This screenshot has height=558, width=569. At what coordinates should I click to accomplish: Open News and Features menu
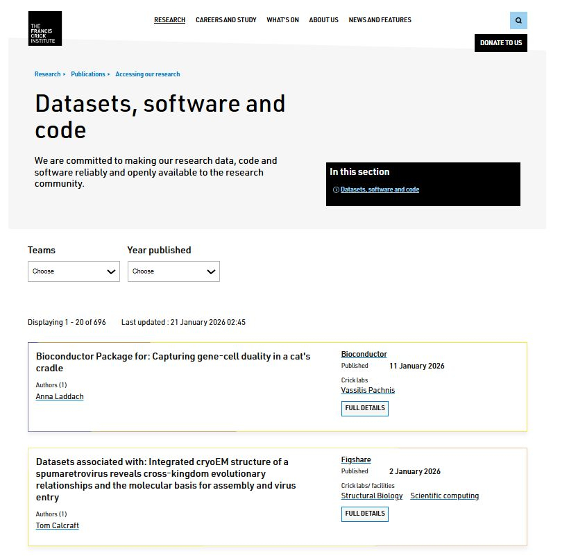pos(380,20)
